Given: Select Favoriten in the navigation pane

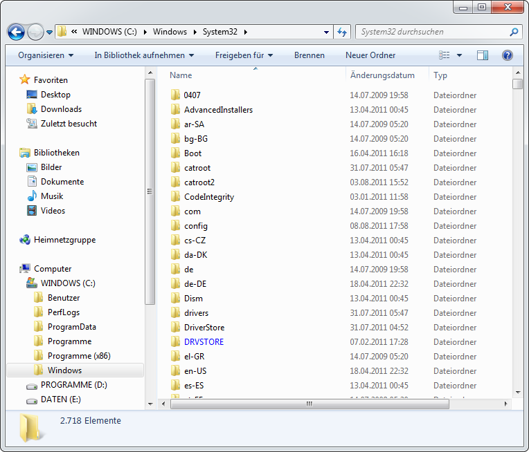Looking at the screenshot, I should tap(51, 79).
